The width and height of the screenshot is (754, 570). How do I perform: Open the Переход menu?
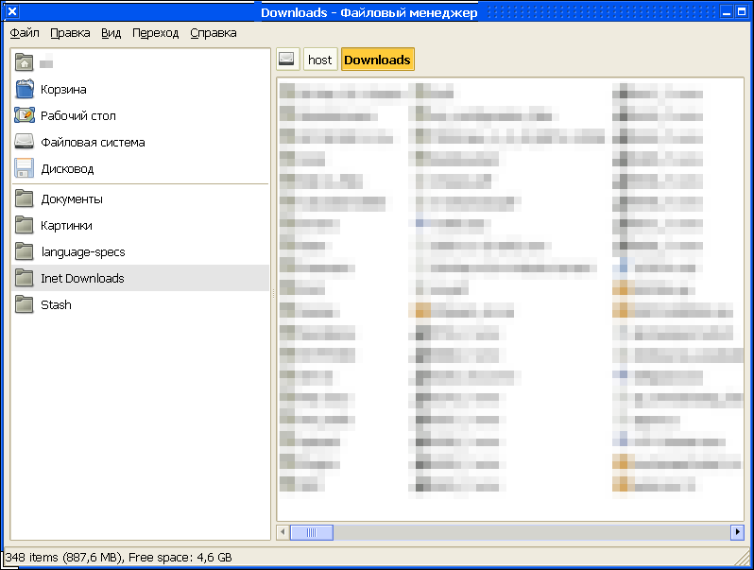pos(155,33)
